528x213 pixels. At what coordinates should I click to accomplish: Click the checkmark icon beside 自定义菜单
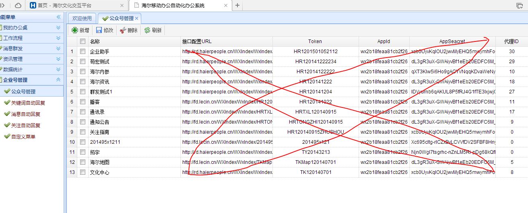(x=7, y=136)
